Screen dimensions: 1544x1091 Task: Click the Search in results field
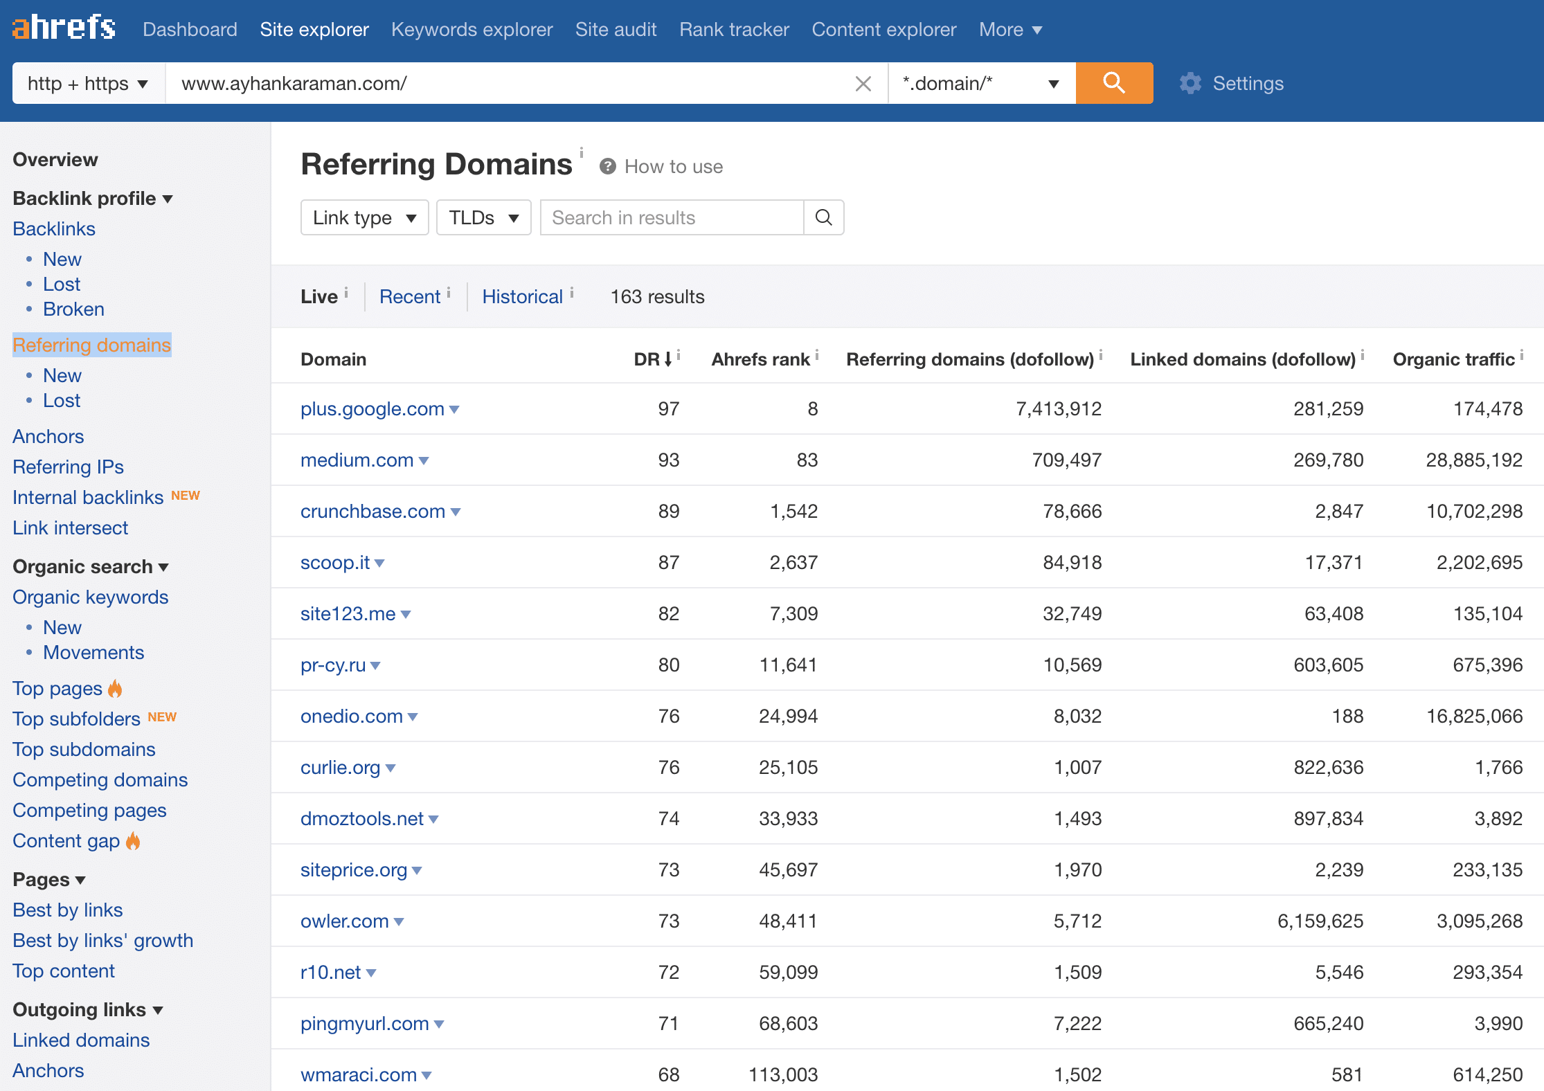672,217
